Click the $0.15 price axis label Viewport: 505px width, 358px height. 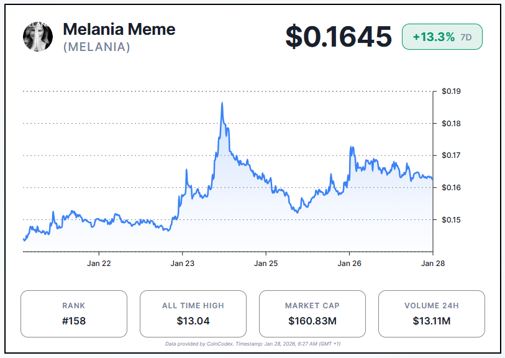click(x=451, y=219)
